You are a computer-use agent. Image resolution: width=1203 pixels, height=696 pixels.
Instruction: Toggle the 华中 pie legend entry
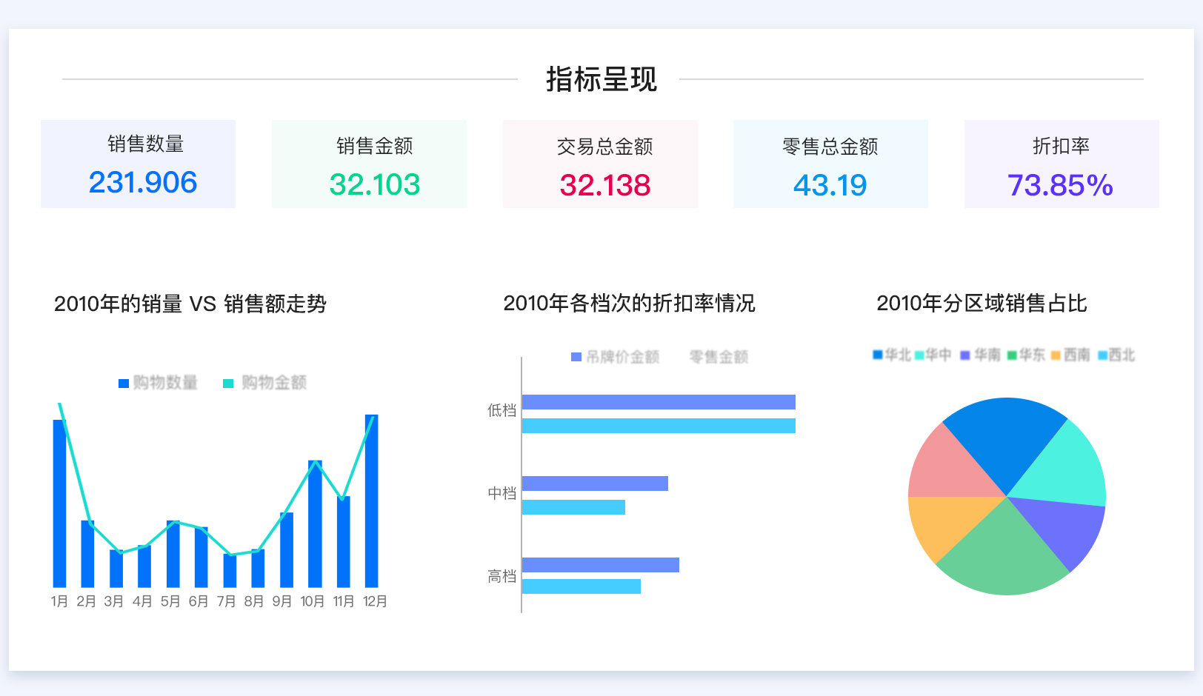tap(933, 355)
